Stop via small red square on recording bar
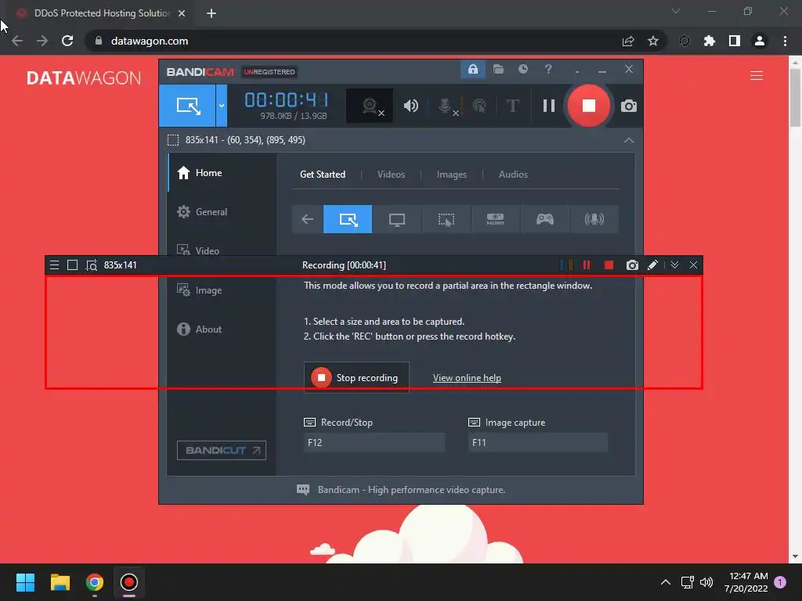This screenshot has width=802, height=601. pos(609,265)
